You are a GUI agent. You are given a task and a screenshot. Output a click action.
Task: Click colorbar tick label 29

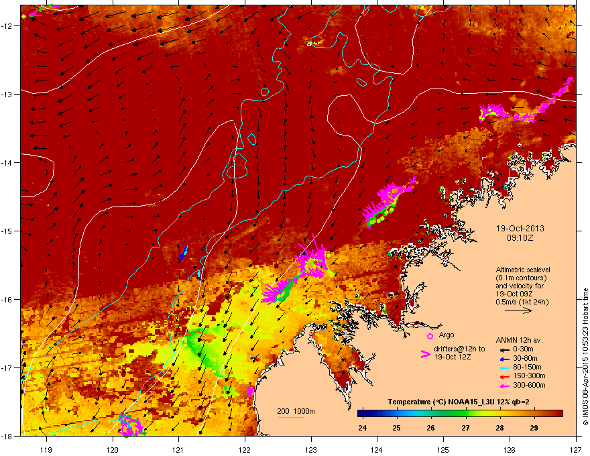534,428
